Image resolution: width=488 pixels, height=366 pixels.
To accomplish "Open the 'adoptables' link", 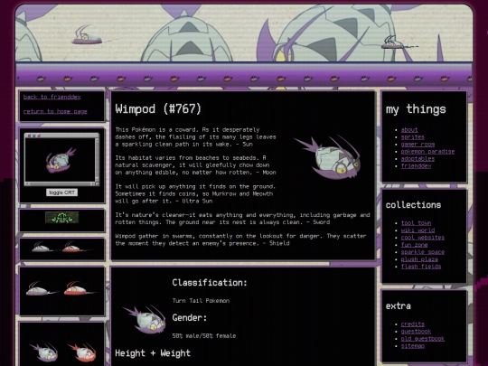I will click(418, 158).
